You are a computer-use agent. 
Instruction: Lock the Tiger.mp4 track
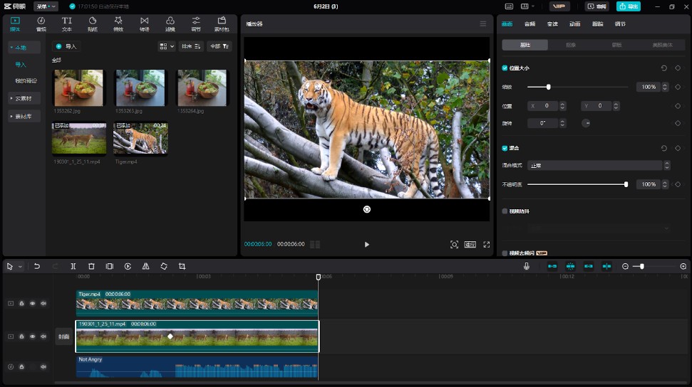tap(21, 303)
